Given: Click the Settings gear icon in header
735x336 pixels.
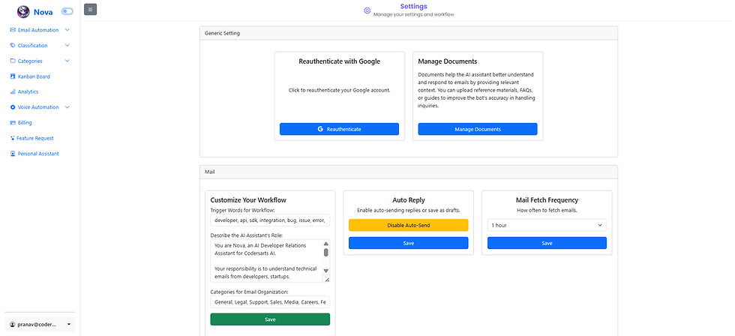Looking at the screenshot, I should [367, 10].
